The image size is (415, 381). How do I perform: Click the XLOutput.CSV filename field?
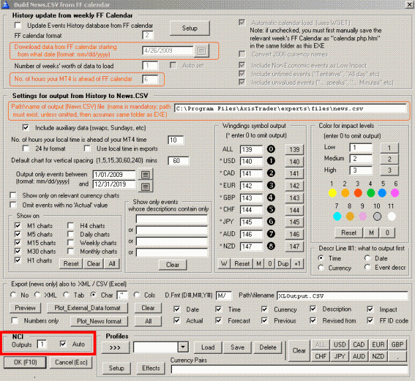[x=342, y=296]
